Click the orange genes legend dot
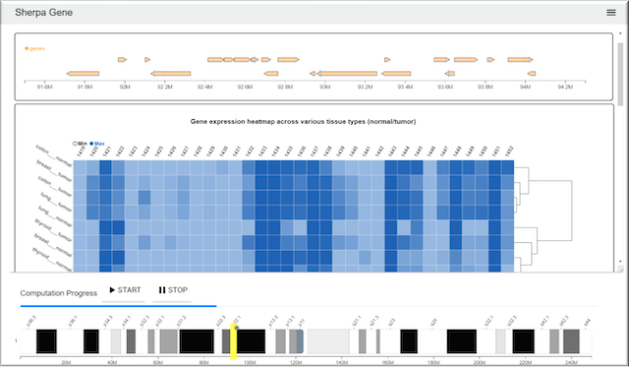The image size is (629, 367). pyautogui.click(x=27, y=48)
